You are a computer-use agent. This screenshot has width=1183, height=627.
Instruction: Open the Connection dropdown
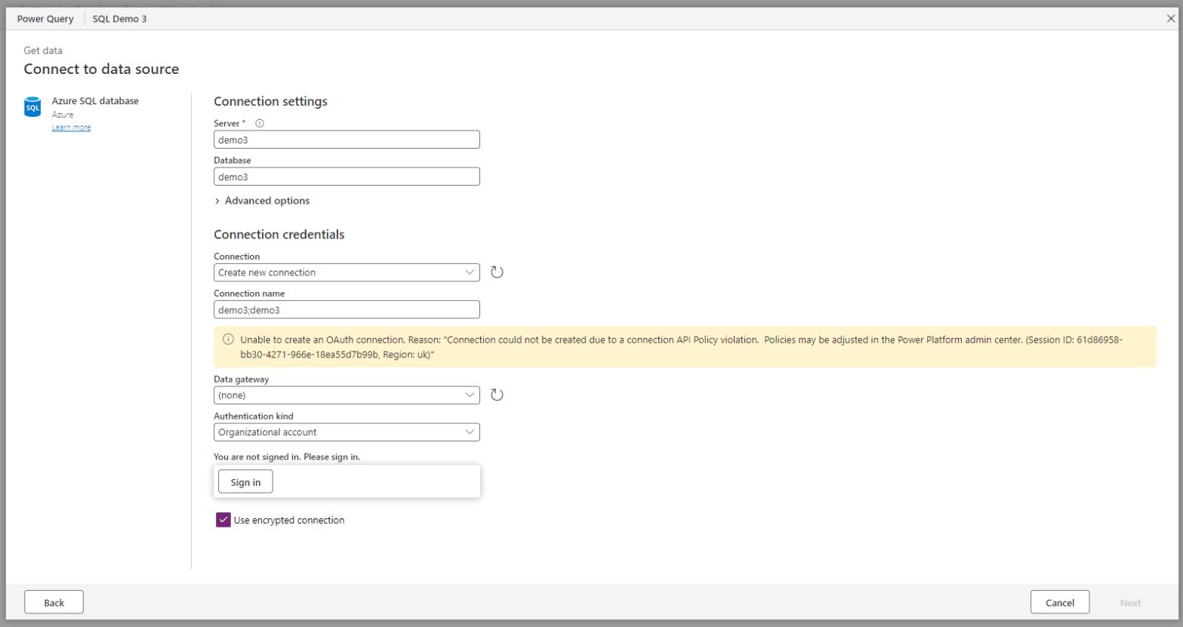tap(347, 272)
